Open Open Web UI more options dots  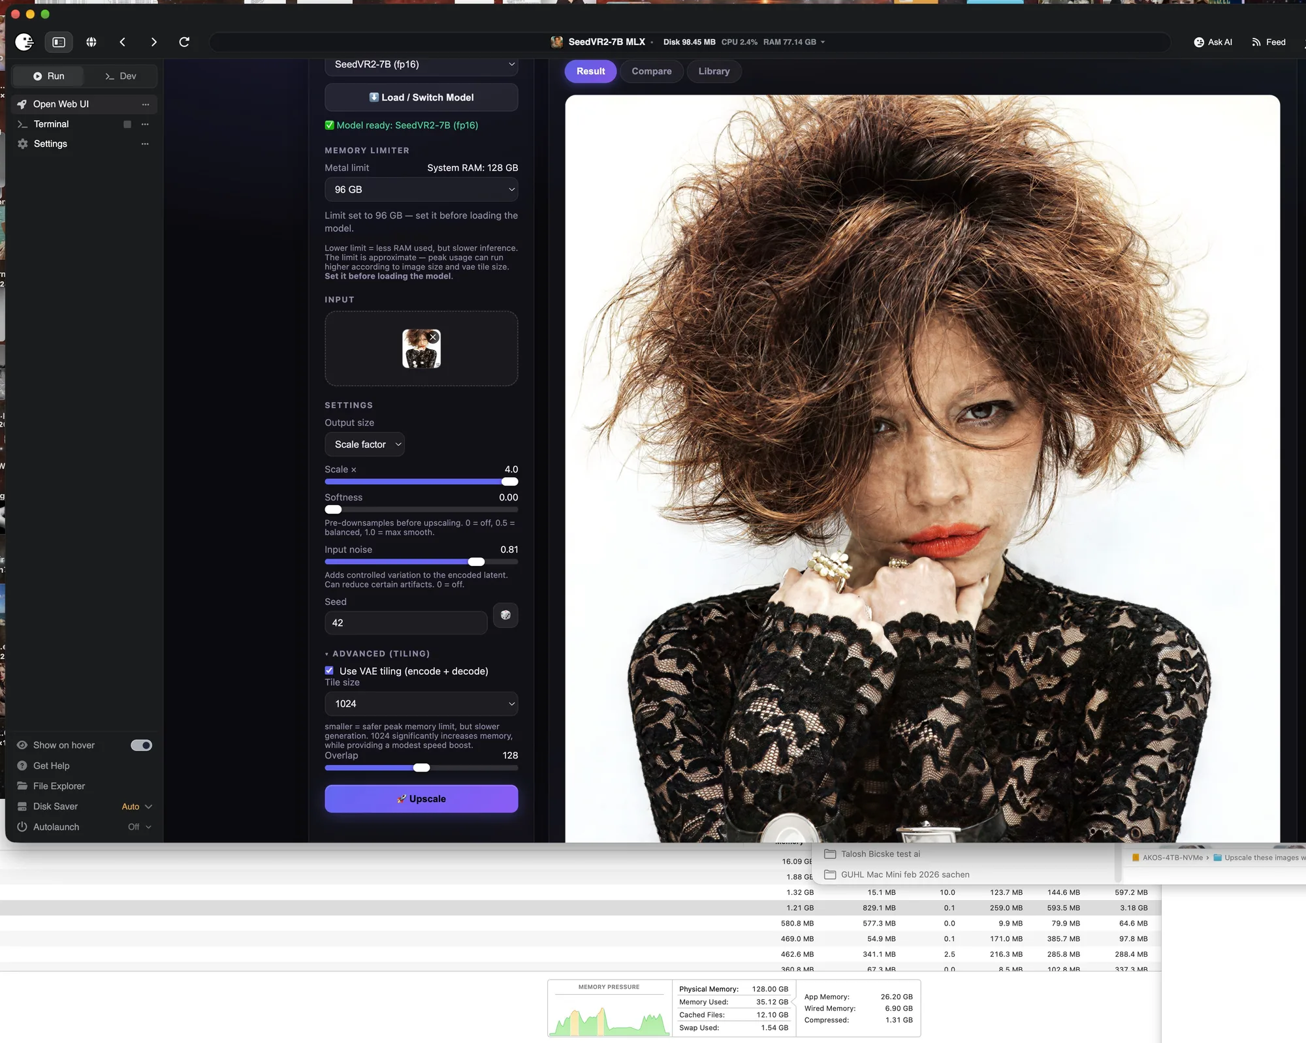(146, 104)
